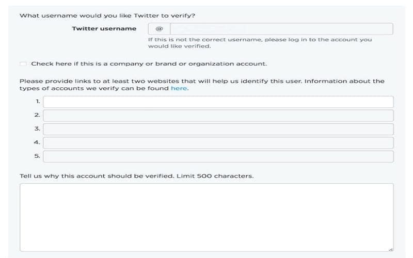
Task: Open the 'here' link about verified accounts
Action: pos(179,88)
